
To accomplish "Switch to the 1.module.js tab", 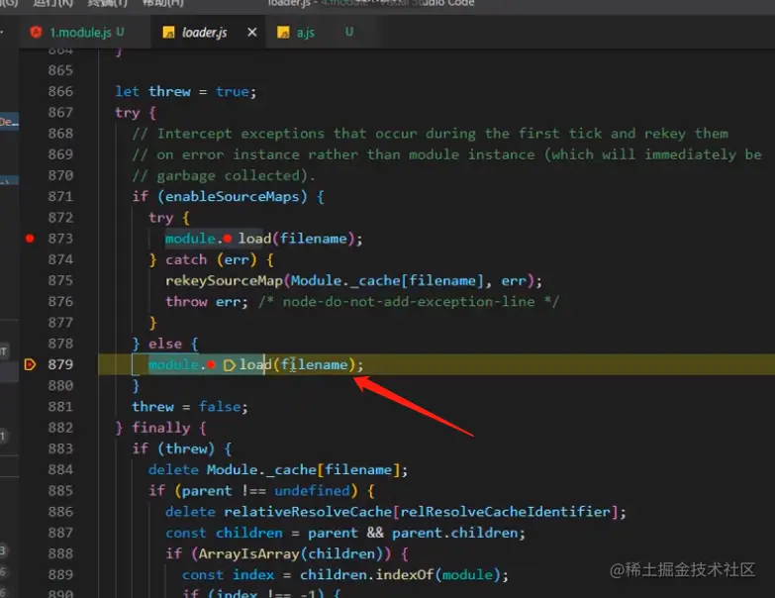I will 79,33.
